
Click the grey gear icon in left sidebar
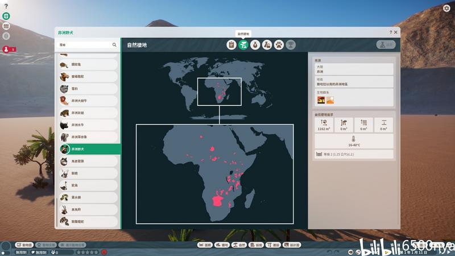coord(6,36)
